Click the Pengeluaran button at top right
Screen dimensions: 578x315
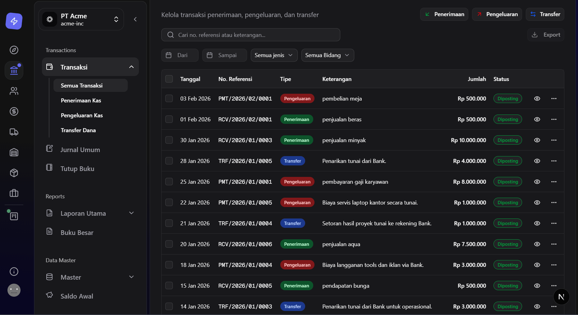tap(497, 14)
